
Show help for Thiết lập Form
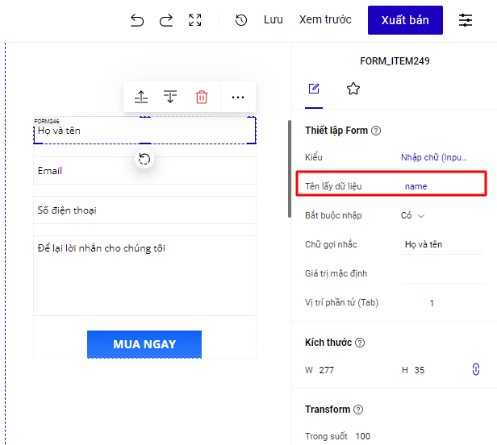coord(376,131)
